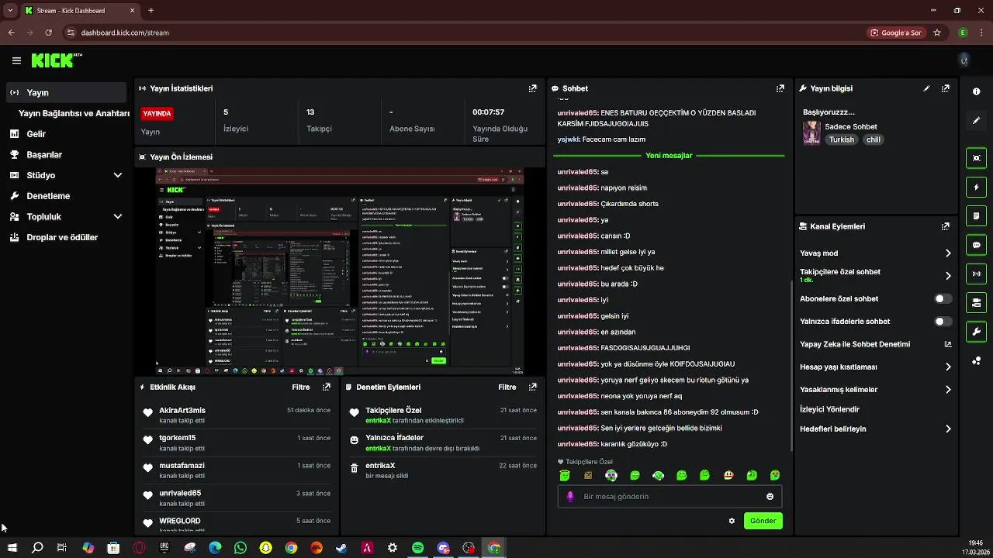Toggle the lightning bolt widget icon in right sidebar

pos(976,187)
